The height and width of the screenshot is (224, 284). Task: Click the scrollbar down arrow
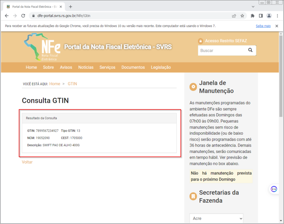[281, 221]
